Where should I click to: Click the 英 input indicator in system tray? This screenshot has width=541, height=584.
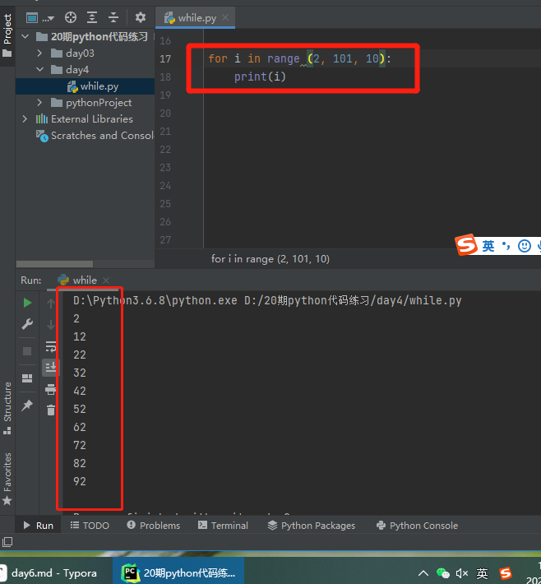pyautogui.click(x=482, y=573)
